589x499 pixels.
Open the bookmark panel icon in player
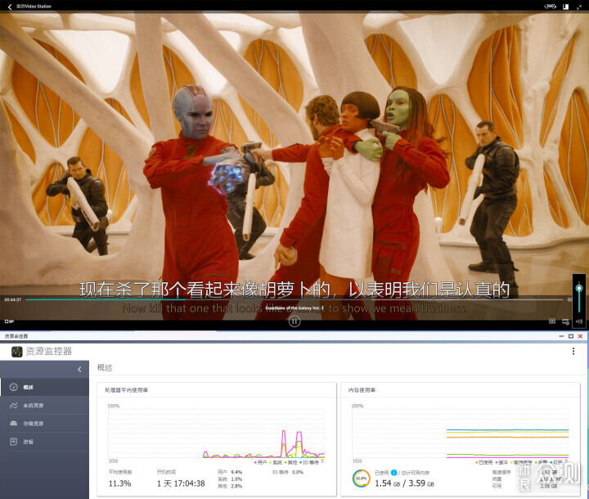click(x=566, y=7)
